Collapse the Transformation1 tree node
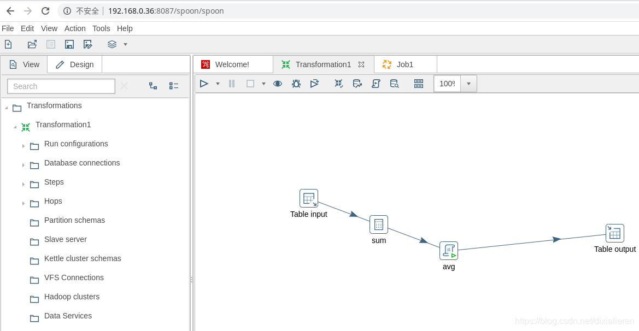 pos(15,127)
